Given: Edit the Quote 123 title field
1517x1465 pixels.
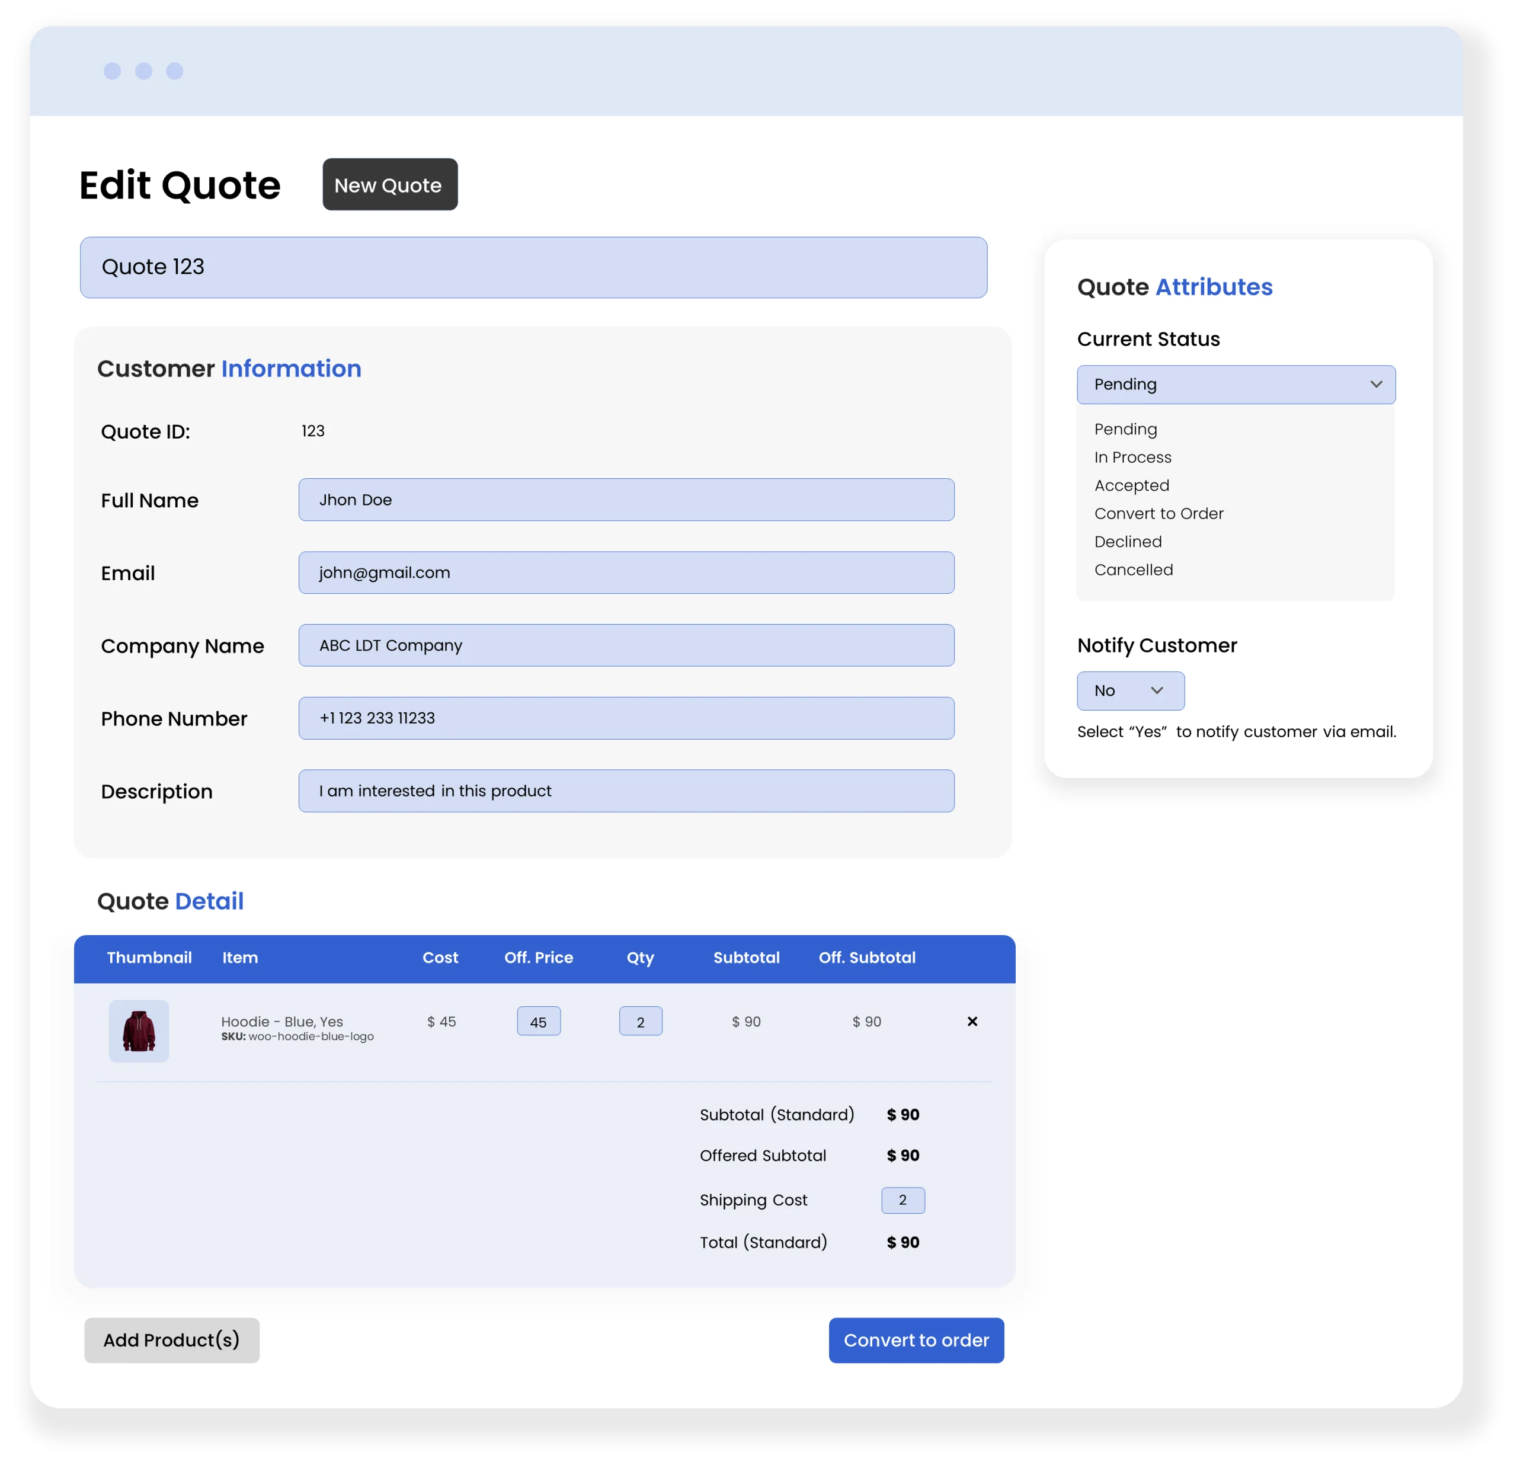Looking at the screenshot, I should (x=533, y=267).
